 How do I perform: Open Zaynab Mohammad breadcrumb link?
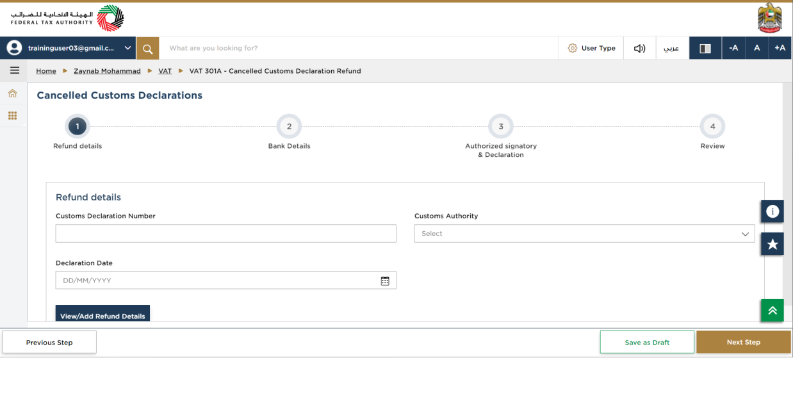pyautogui.click(x=107, y=71)
